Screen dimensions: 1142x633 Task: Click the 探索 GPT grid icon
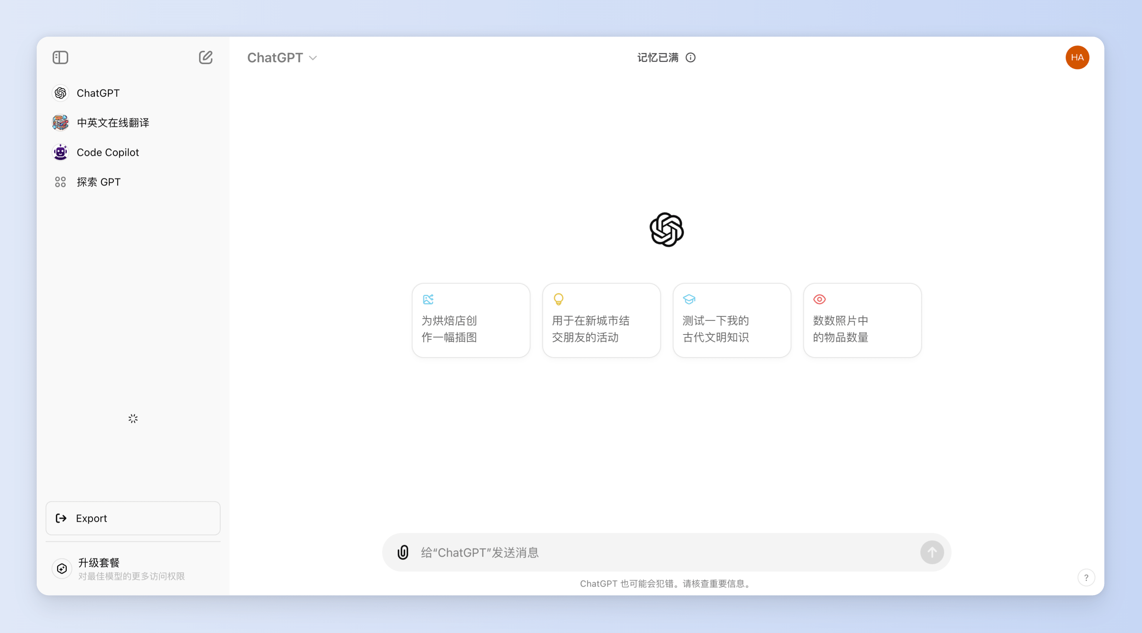(x=60, y=182)
